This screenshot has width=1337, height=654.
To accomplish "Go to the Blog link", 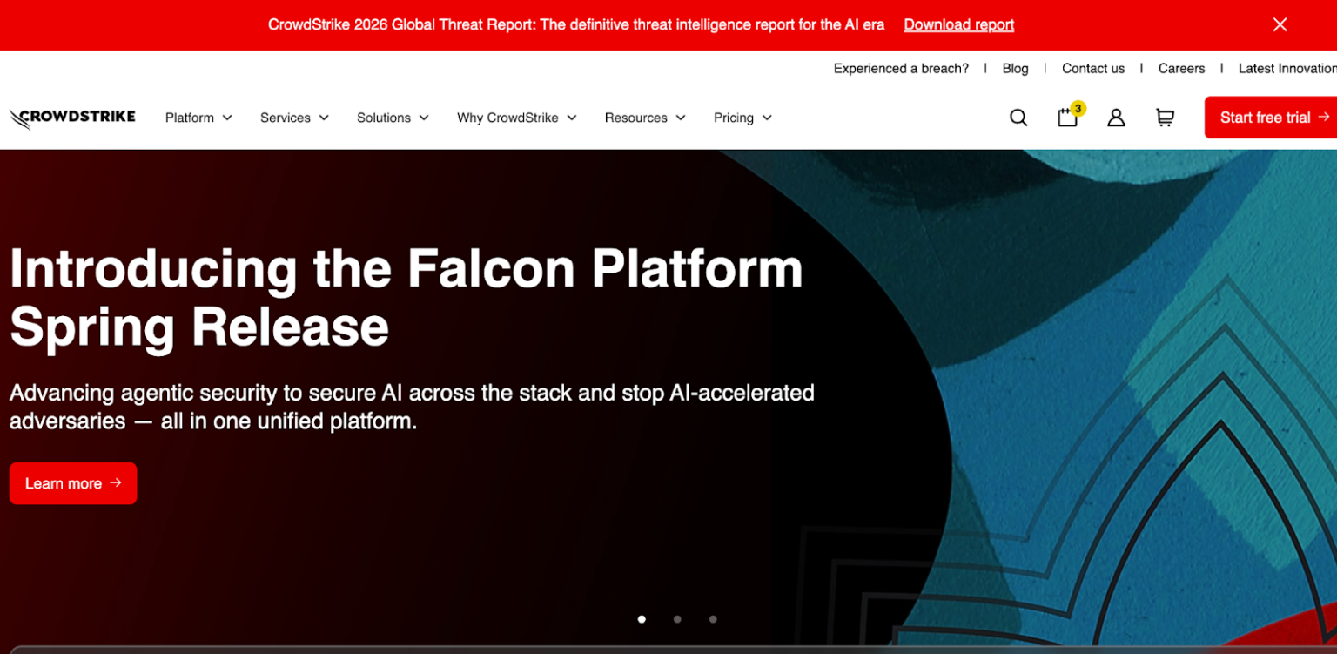I will (1015, 68).
